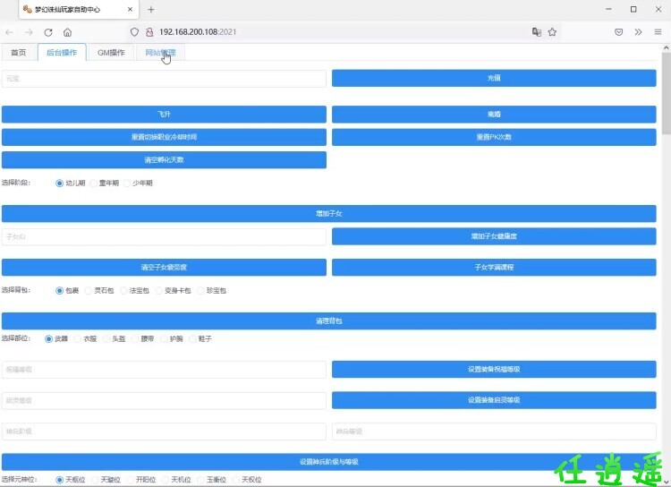Open the 首页 tab
This screenshot has width=671, height=487.
coord(19,53)
